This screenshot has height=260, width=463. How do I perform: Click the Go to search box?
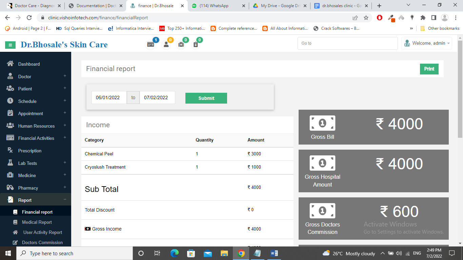tap(347, 43)
